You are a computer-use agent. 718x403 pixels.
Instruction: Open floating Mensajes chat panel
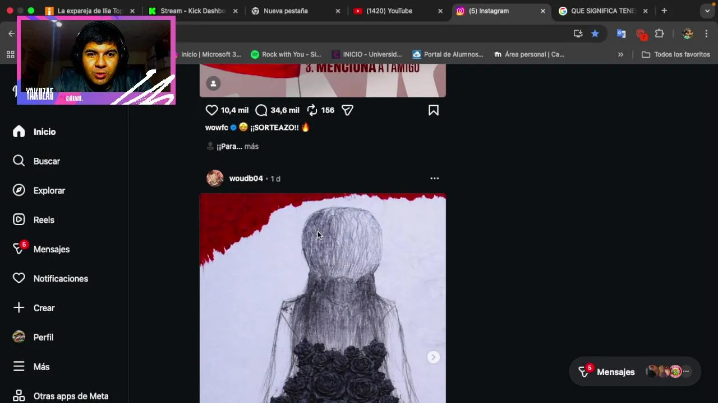point(634,372)
